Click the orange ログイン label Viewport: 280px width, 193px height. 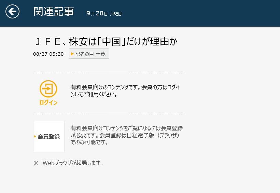click(x=48, y=102)
